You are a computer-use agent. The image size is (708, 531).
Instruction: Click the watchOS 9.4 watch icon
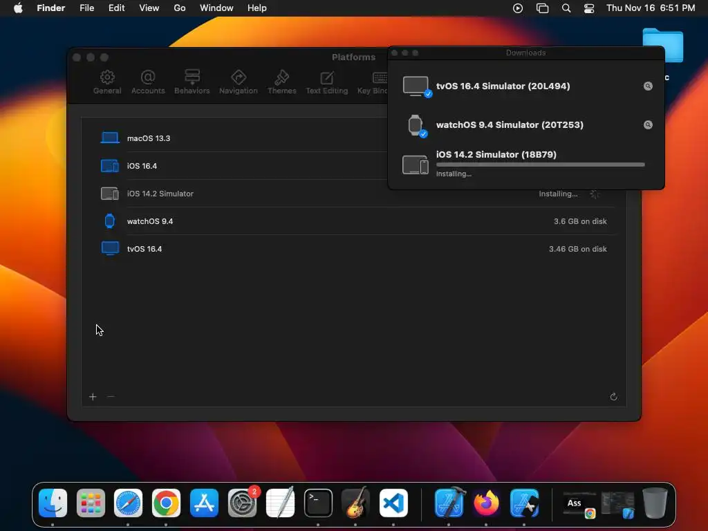pyautogui.click(x=110, y=221)
